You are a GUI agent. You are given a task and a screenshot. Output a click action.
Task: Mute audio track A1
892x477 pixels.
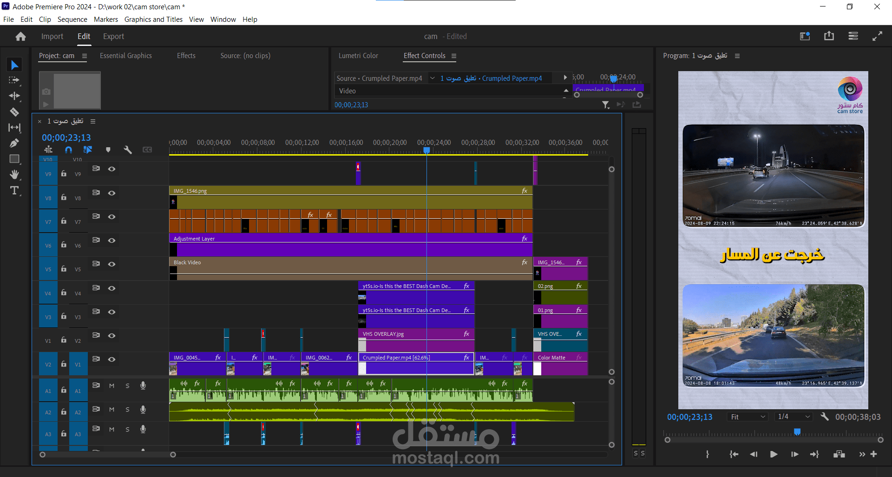pyautogui.click(x=111, y=386)
